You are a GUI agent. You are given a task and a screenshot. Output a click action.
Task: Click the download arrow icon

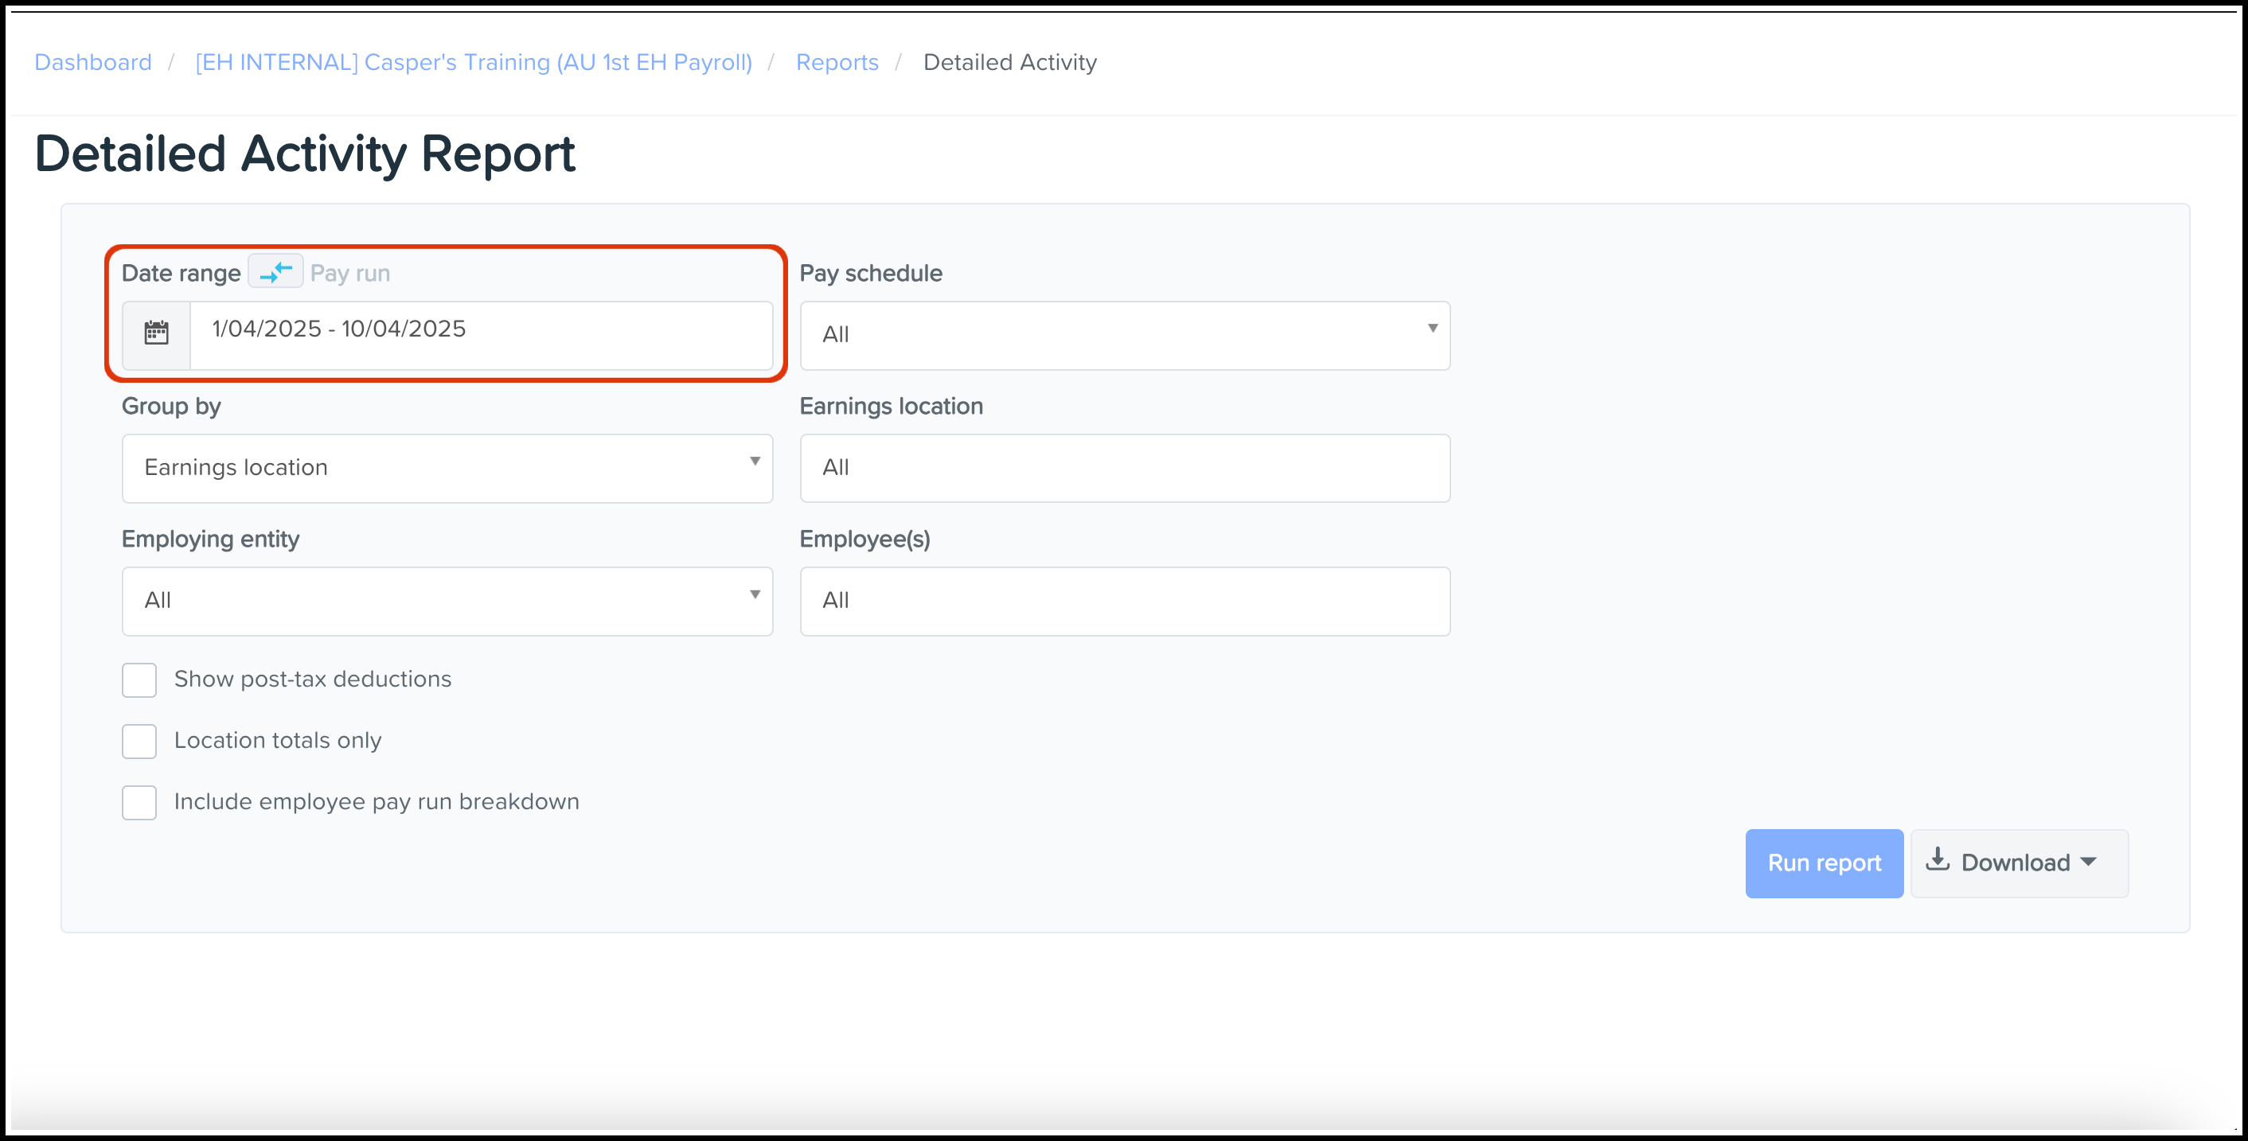tap(1938, 860)
